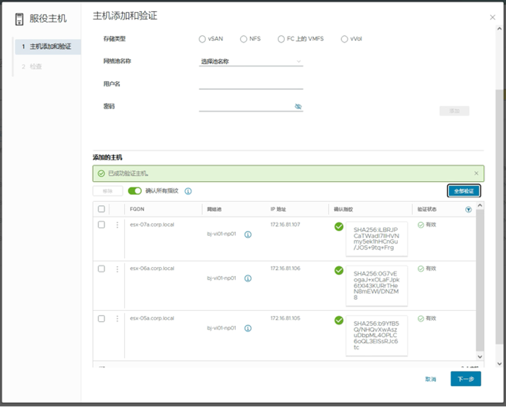Click the 172.16.81.105 IP address cell
The image size is (506, 407).
(x=285, y=318)
